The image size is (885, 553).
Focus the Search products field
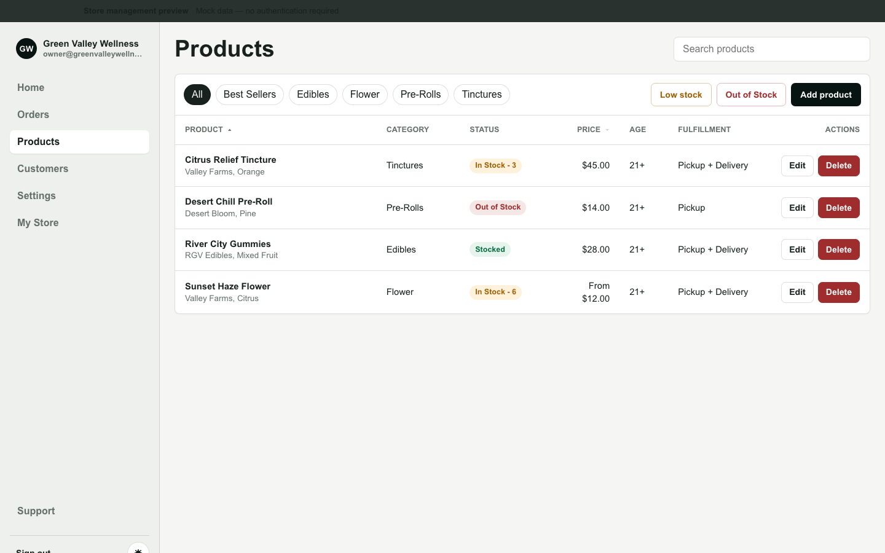click(x=771, y=49)
